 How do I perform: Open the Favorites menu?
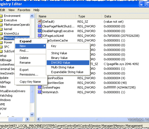point(24,10)
